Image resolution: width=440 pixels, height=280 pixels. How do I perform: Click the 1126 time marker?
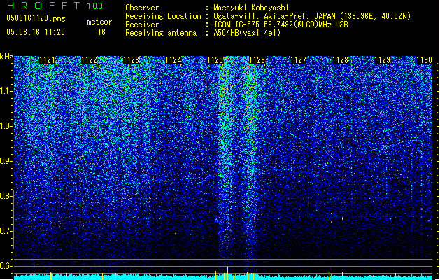click(x=257, y=60)
